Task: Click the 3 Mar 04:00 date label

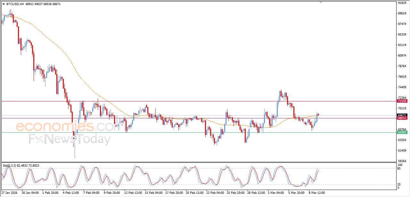Action: tap(276, 193)
